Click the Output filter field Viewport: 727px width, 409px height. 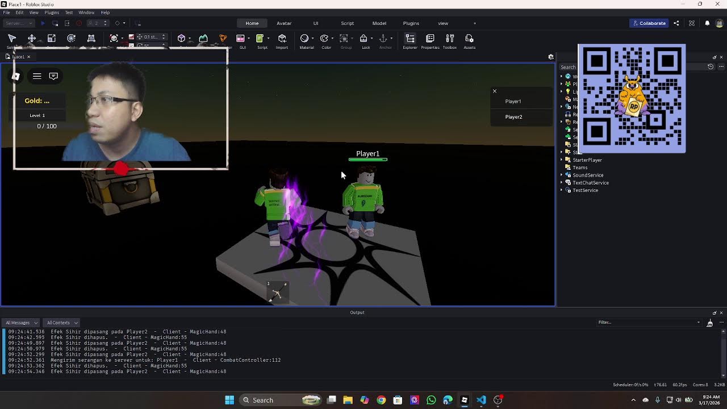coord(649,322)
